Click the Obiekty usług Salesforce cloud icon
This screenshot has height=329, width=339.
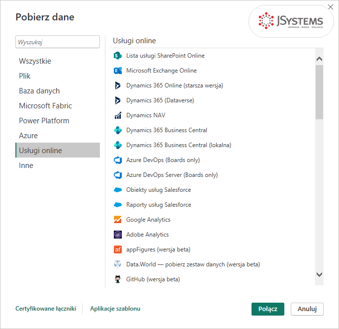(118, 190)
